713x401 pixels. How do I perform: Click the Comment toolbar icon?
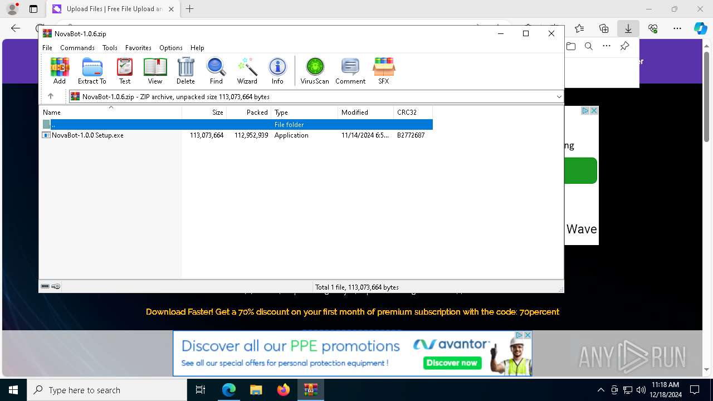coord(350,71)
